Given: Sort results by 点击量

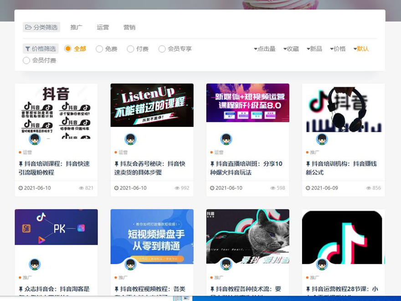Looking at the screenshot, I should pos(264,49).
